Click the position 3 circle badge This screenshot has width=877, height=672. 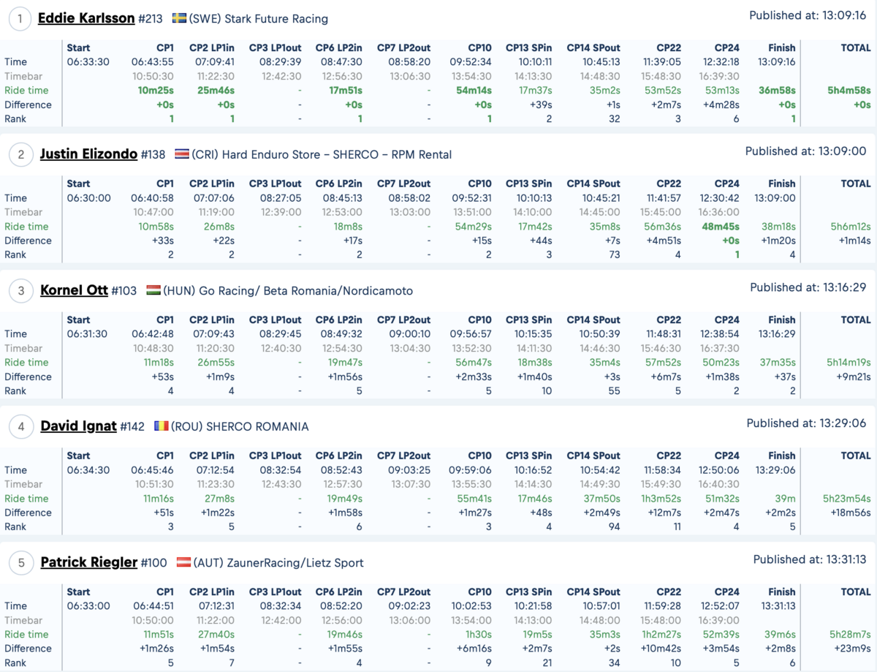21,291
